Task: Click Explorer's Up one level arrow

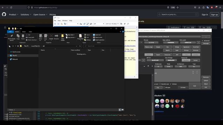Action: click(18, 46)
